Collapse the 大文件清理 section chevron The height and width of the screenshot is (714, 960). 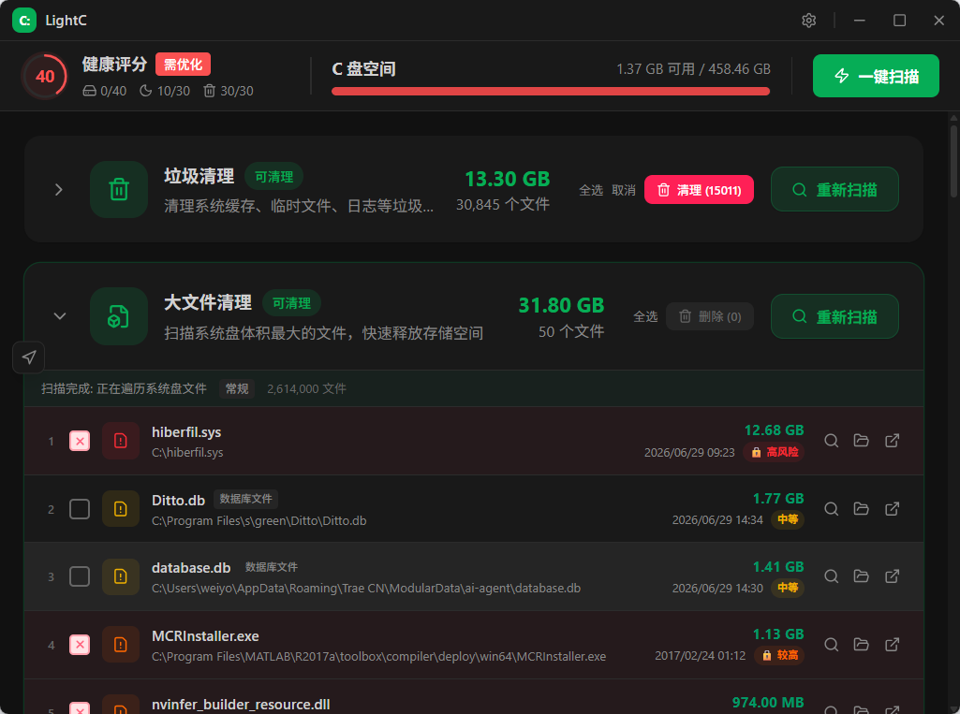[x=59, y=316]
